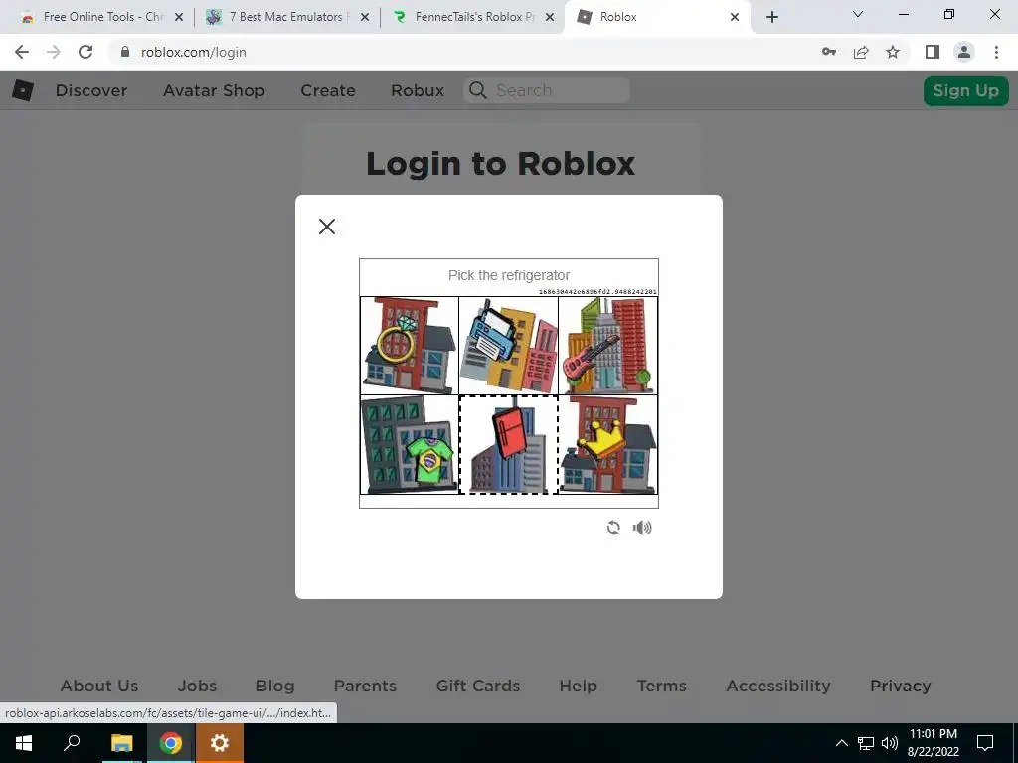Click the Roblox Search field
Image resolution: width=1018 pixels, height=763 pixels.
tap(547, 90)
